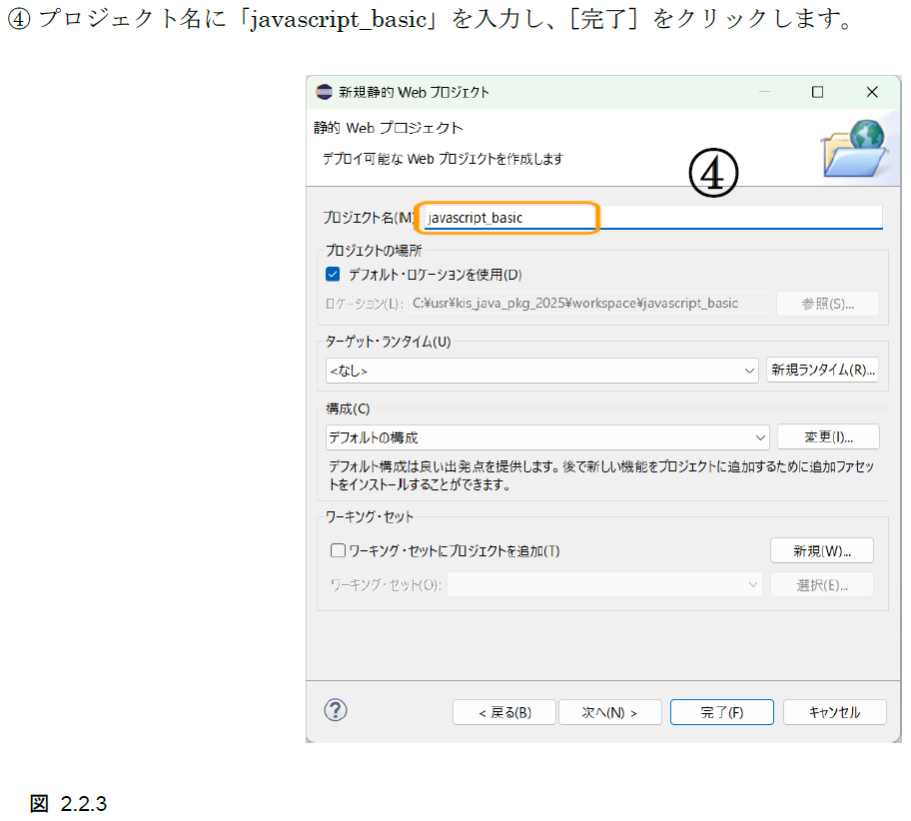This screenshot has height=821, width=911.
Task: Click the Eclipse icon in the title bar
Action: pos(324,92)
